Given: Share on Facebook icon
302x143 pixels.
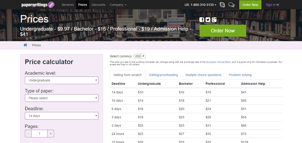Looking at the screenshot, I should coord(202,19).
